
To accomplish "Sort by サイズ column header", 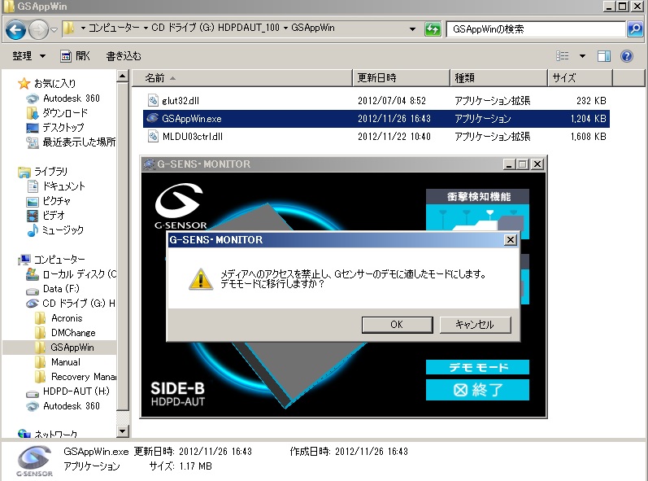I will pos(581,78).
